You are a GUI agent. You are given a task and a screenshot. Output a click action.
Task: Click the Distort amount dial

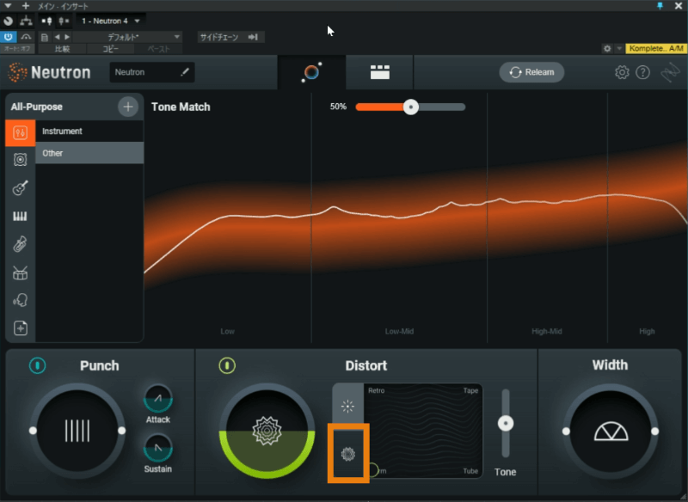[267, 431]
